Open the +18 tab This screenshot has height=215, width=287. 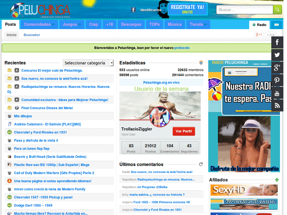point(110,25)
